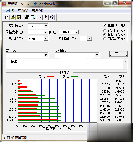Click the question mark About icon
Viewport: 133px width, 142px height.
[45, 17]
